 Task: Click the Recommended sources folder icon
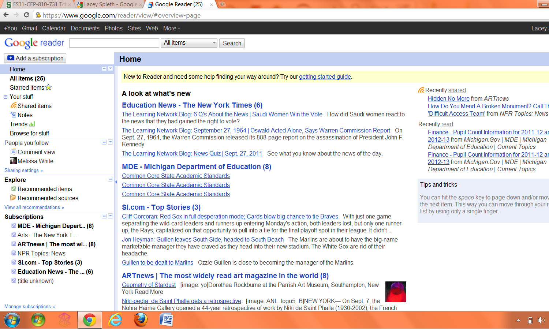click(x=13, y=198)
